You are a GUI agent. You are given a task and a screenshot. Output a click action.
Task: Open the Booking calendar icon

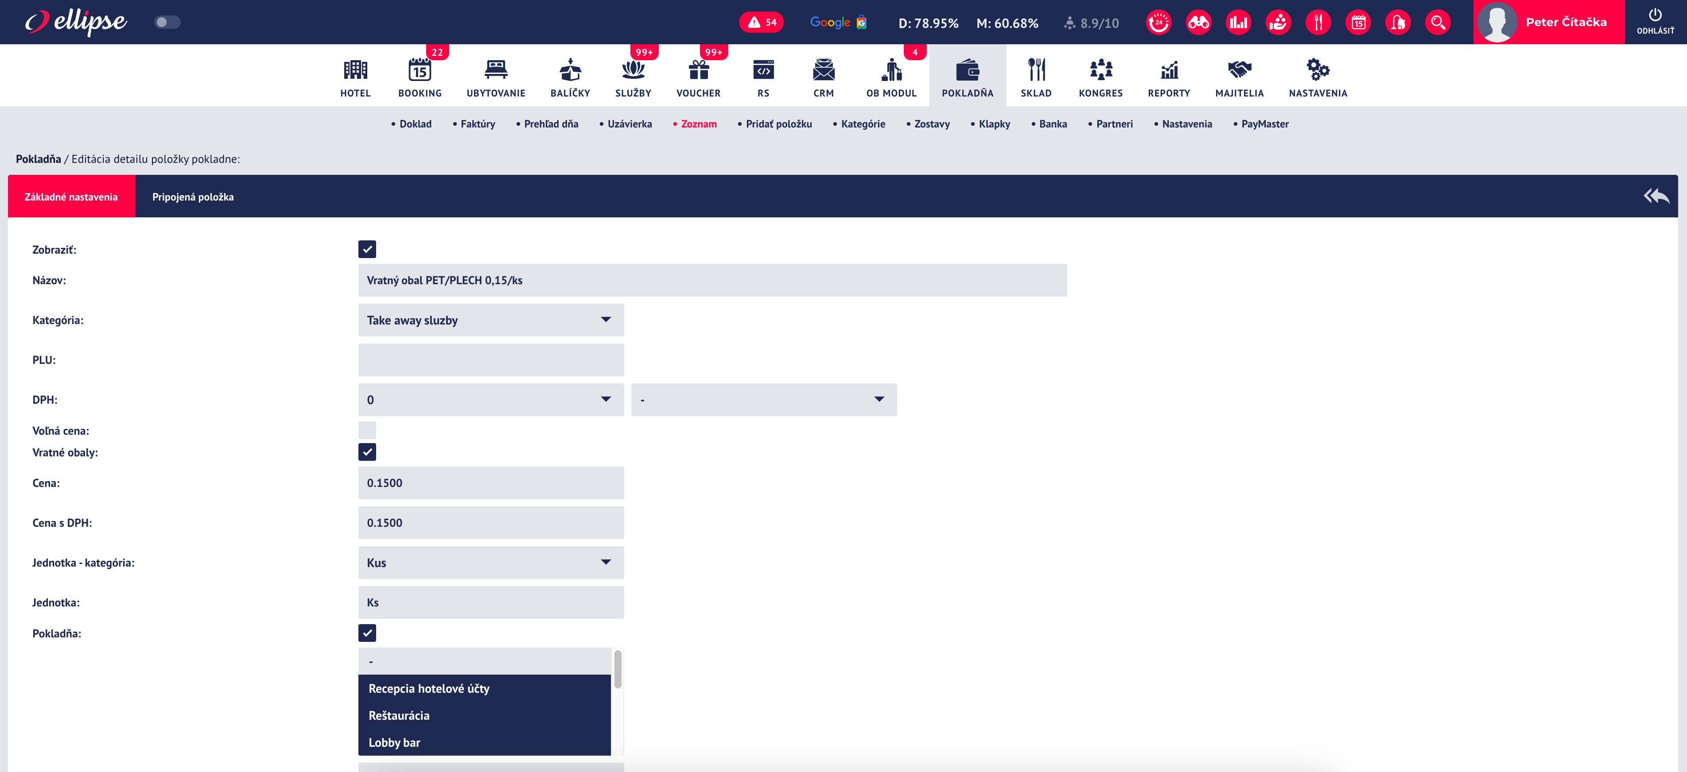click(x=420, y=69)
